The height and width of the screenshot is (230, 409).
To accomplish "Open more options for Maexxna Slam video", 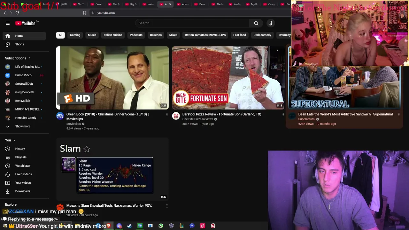I will point(167,206).
